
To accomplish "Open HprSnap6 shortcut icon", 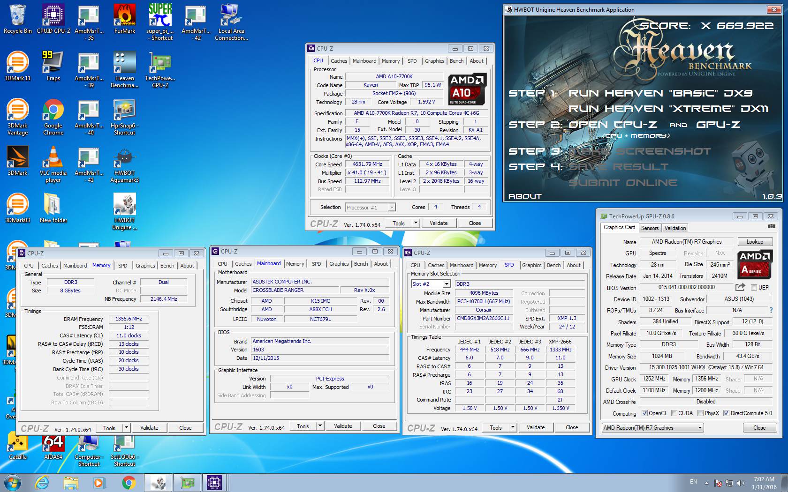I will [125, 117].
